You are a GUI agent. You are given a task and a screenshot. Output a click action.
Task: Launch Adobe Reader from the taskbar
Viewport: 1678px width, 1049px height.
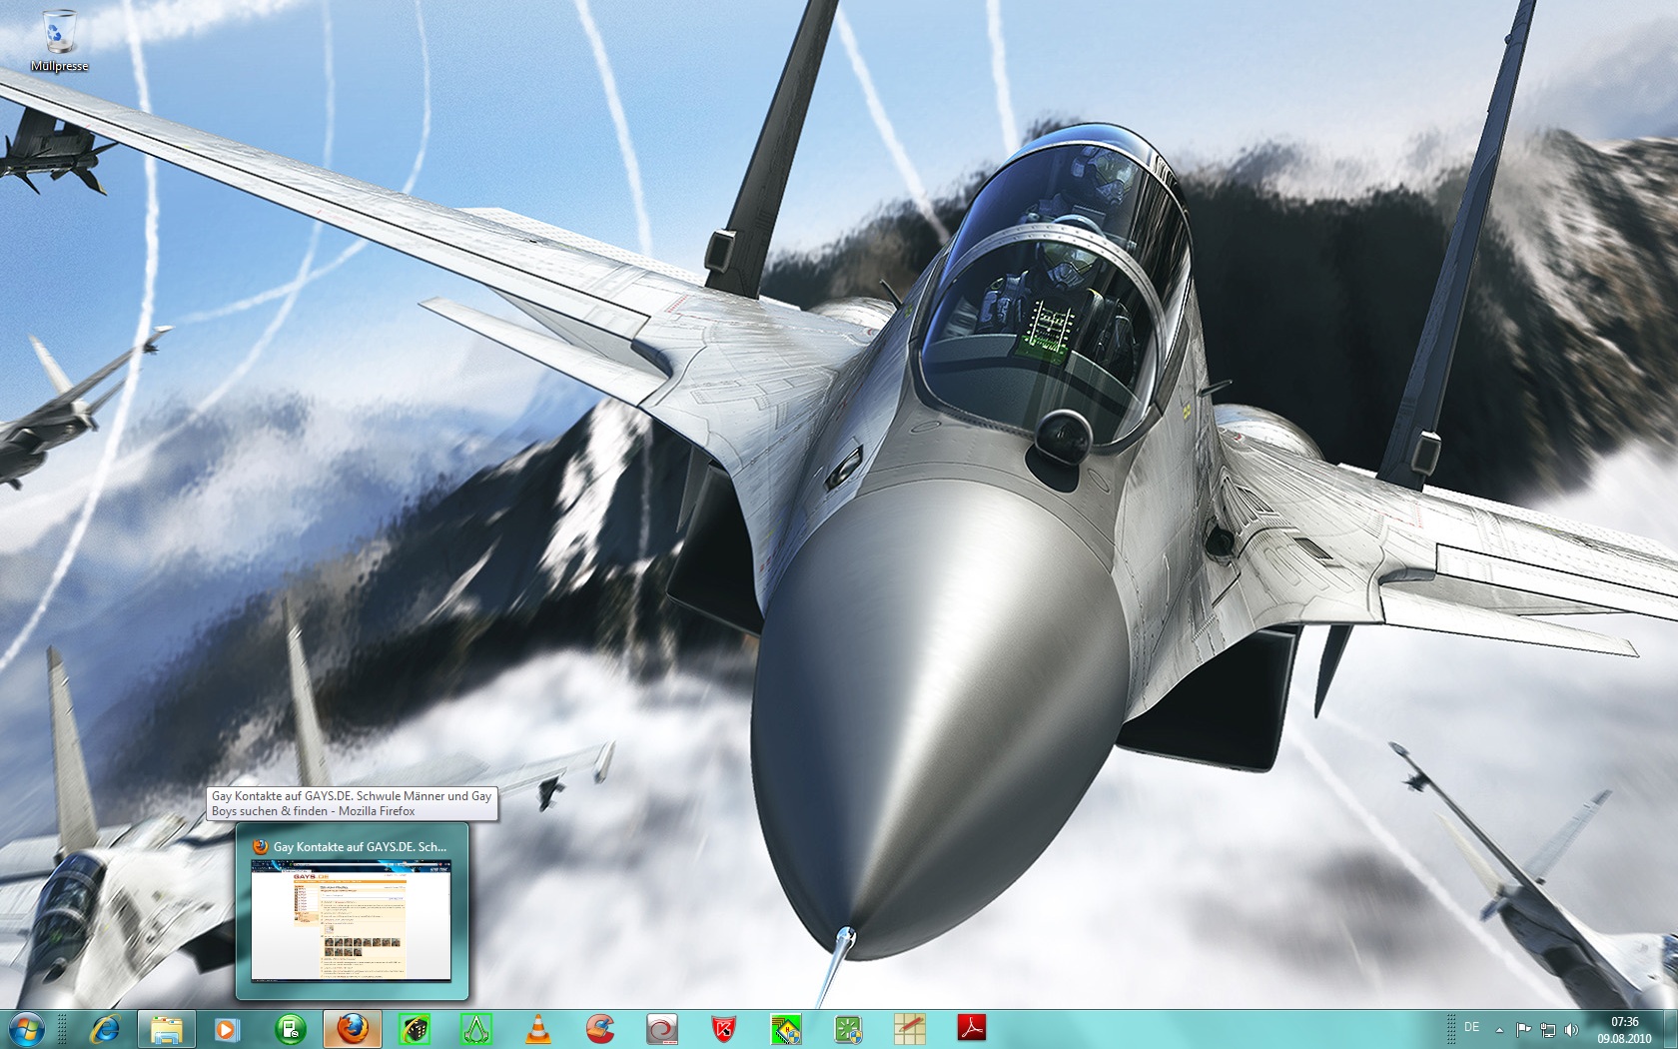972,1028
